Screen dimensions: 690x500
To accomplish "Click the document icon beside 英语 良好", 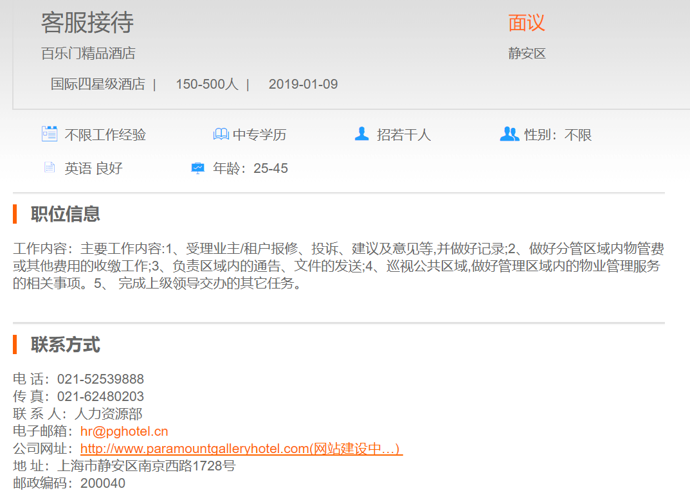I will point(50,168).
